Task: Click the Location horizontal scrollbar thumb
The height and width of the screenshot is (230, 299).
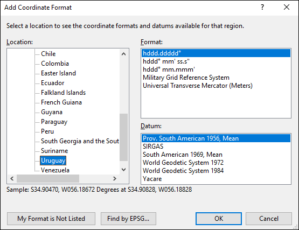Action: click(48, 179)
